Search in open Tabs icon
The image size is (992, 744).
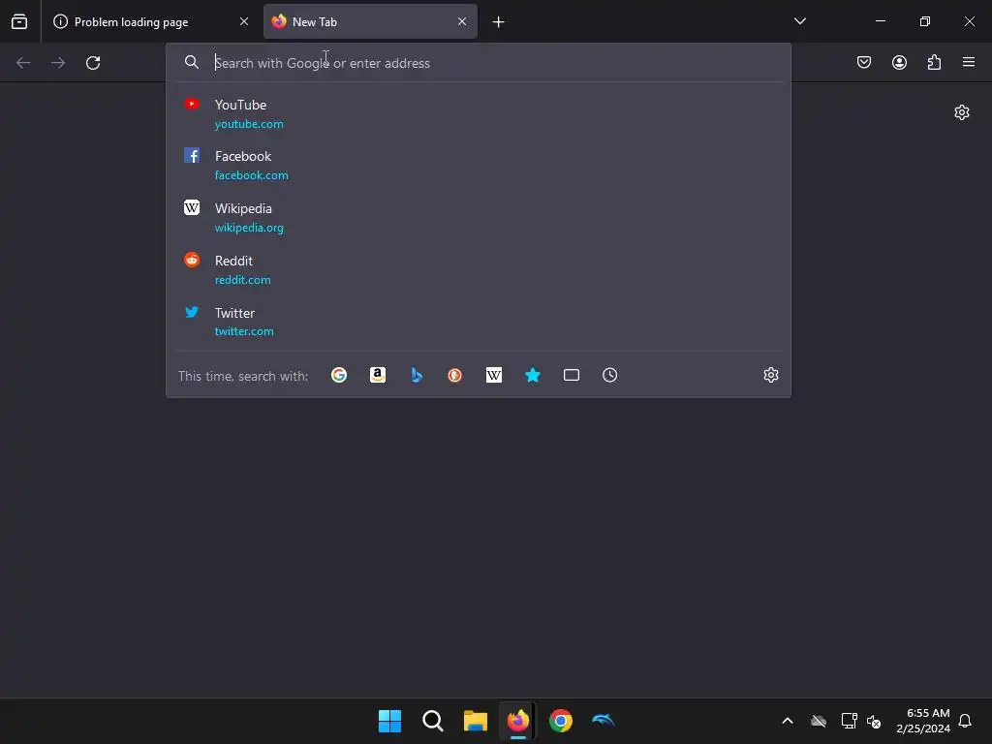[572, 375]
